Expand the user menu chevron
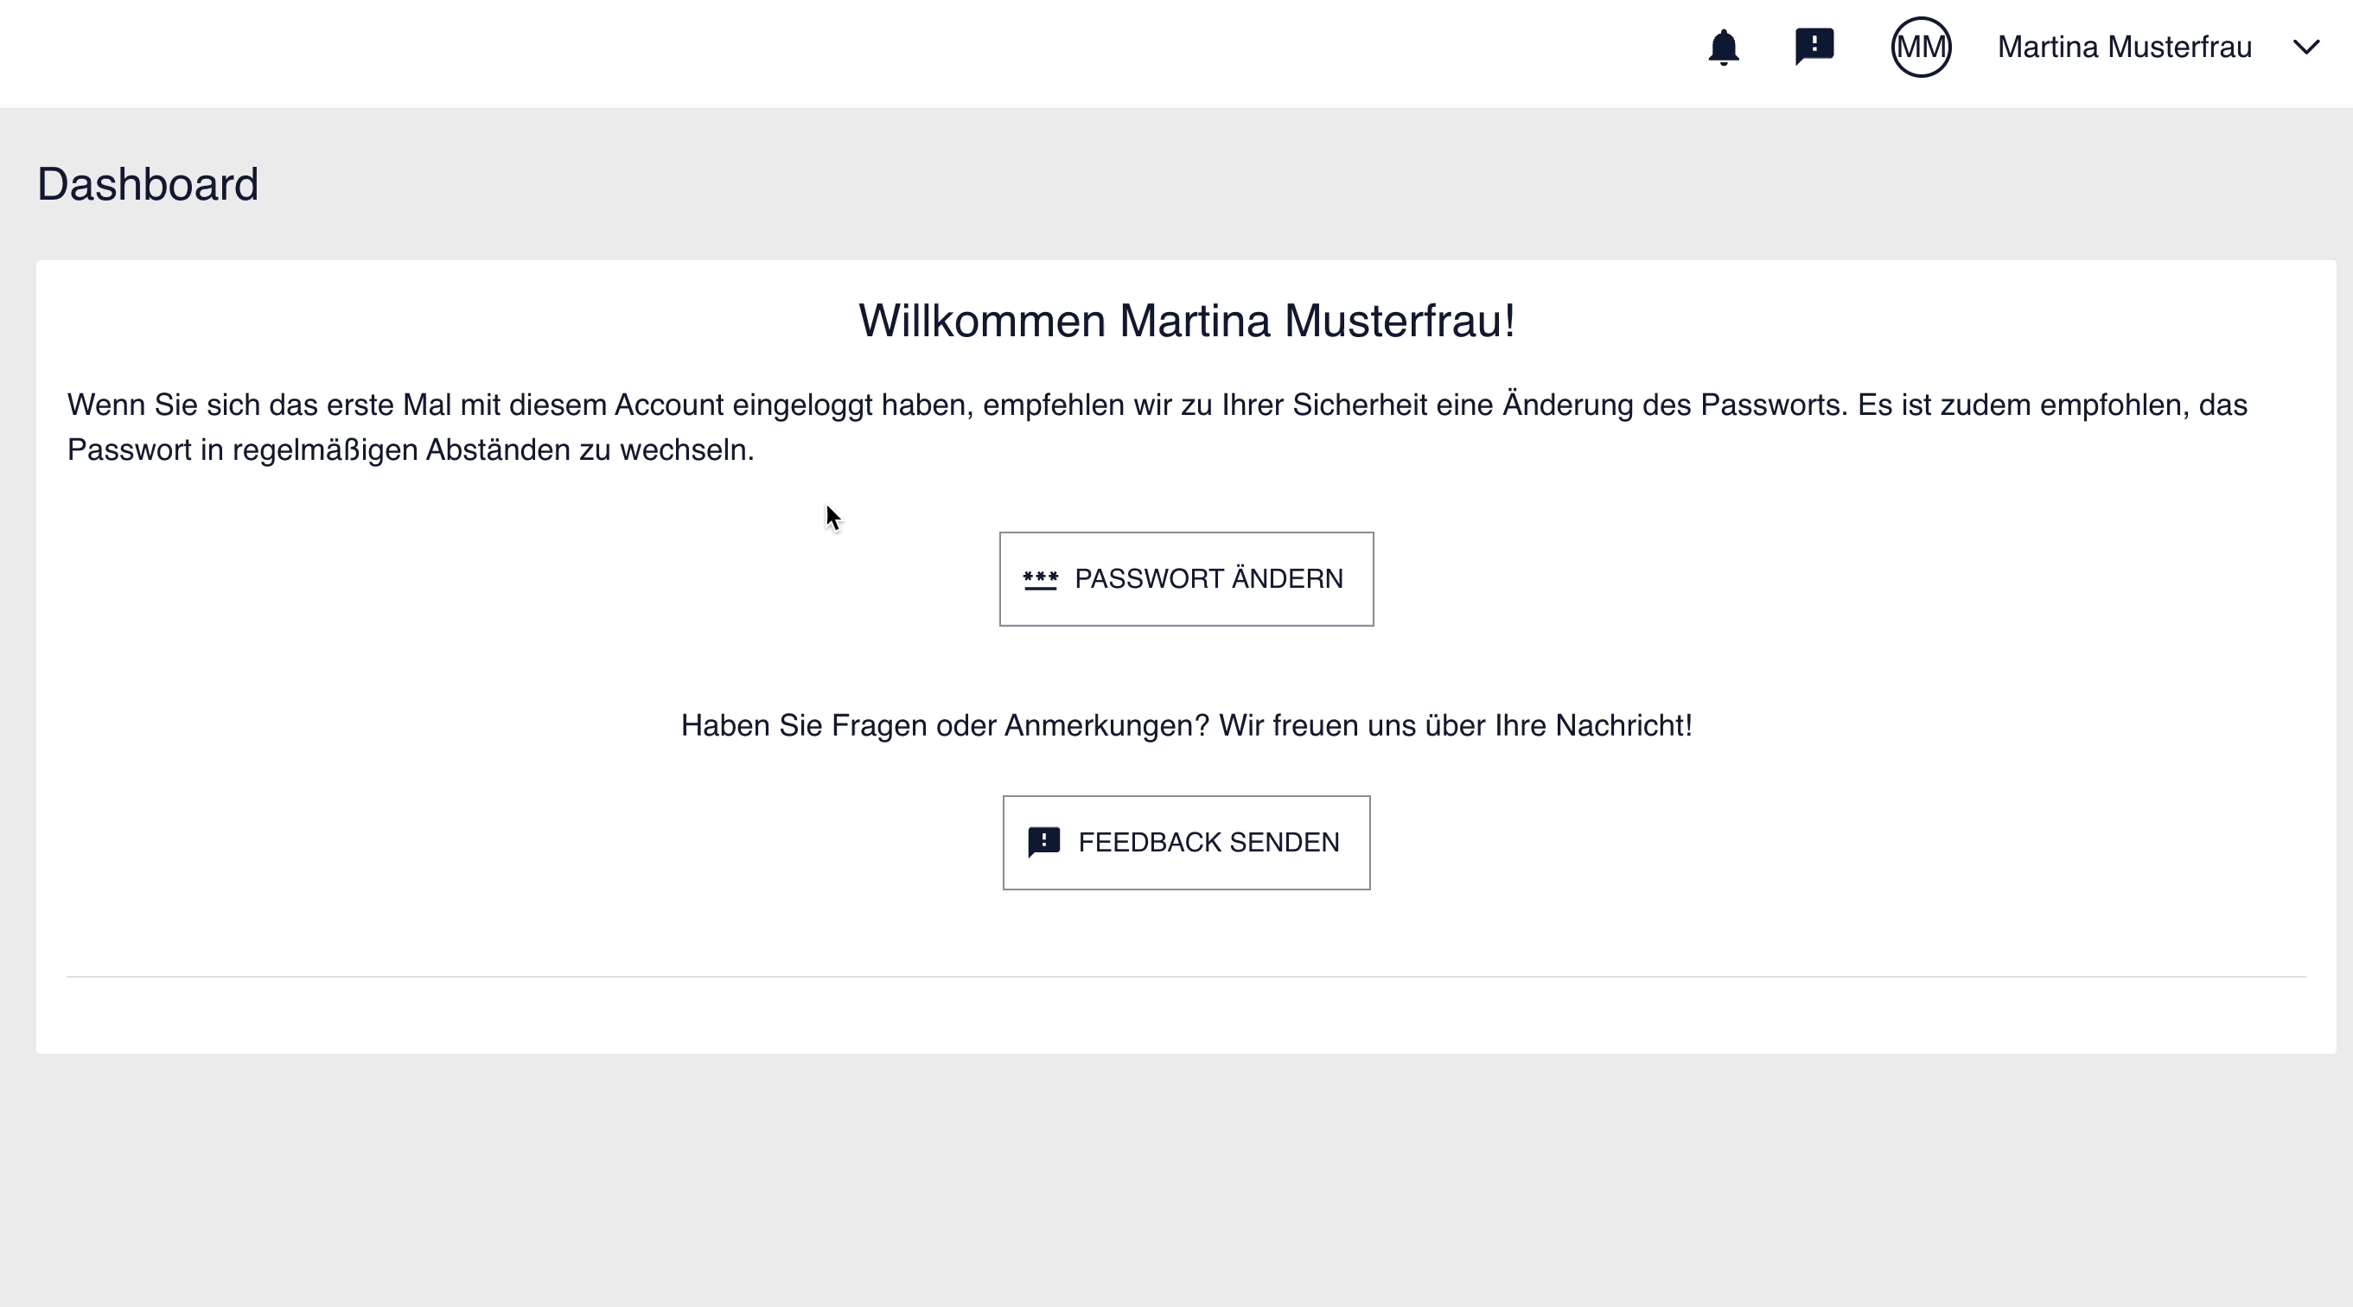Image resolution: width=2353 pixels, height=1307 pixels. point(2305,48)
